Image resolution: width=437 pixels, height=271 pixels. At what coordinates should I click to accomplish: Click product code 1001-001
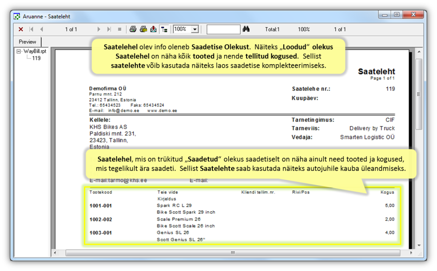(x=101, y=206)
